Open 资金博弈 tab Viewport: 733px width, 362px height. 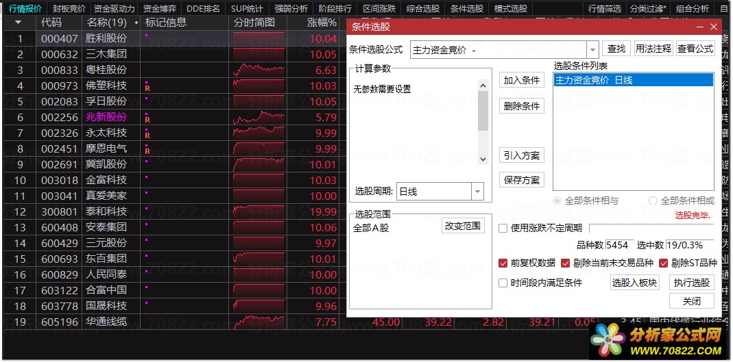pyautogui.click(x=159, y=8)
